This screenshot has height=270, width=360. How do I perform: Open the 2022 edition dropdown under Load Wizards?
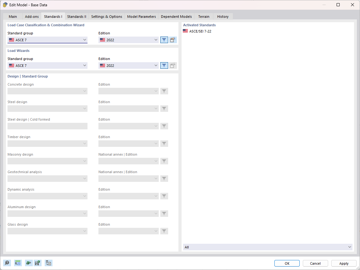128,65
